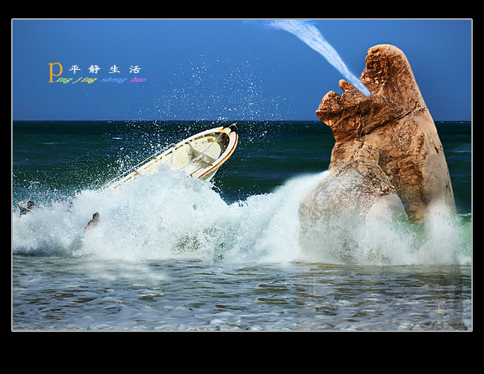Click the large orange letter P
Image resolution: width=484 pixels, height=374 pixels.
pos(54,72)
